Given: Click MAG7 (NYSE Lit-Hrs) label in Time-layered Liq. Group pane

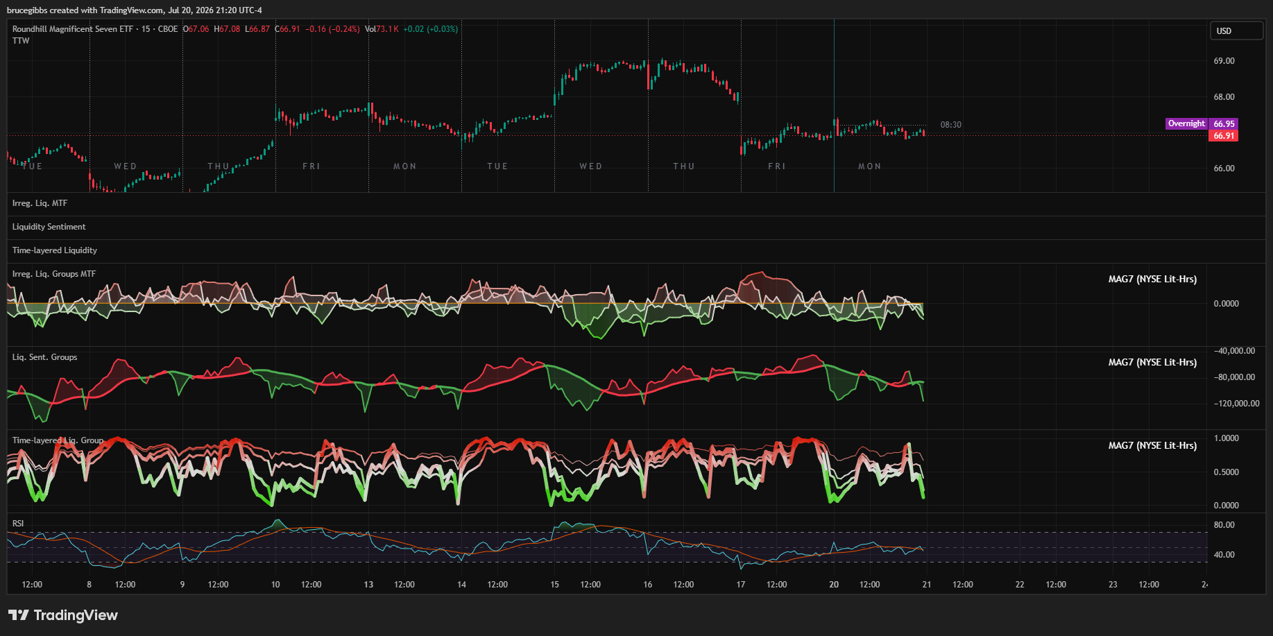Looking at the screenshot, I should click(1152, 446).
